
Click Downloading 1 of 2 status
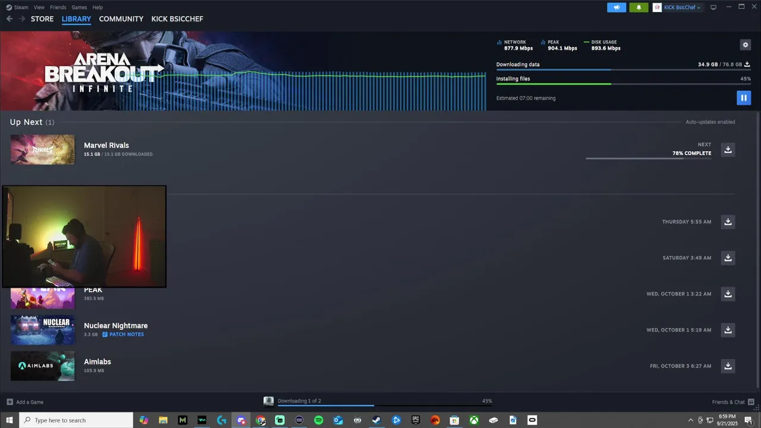299,401
